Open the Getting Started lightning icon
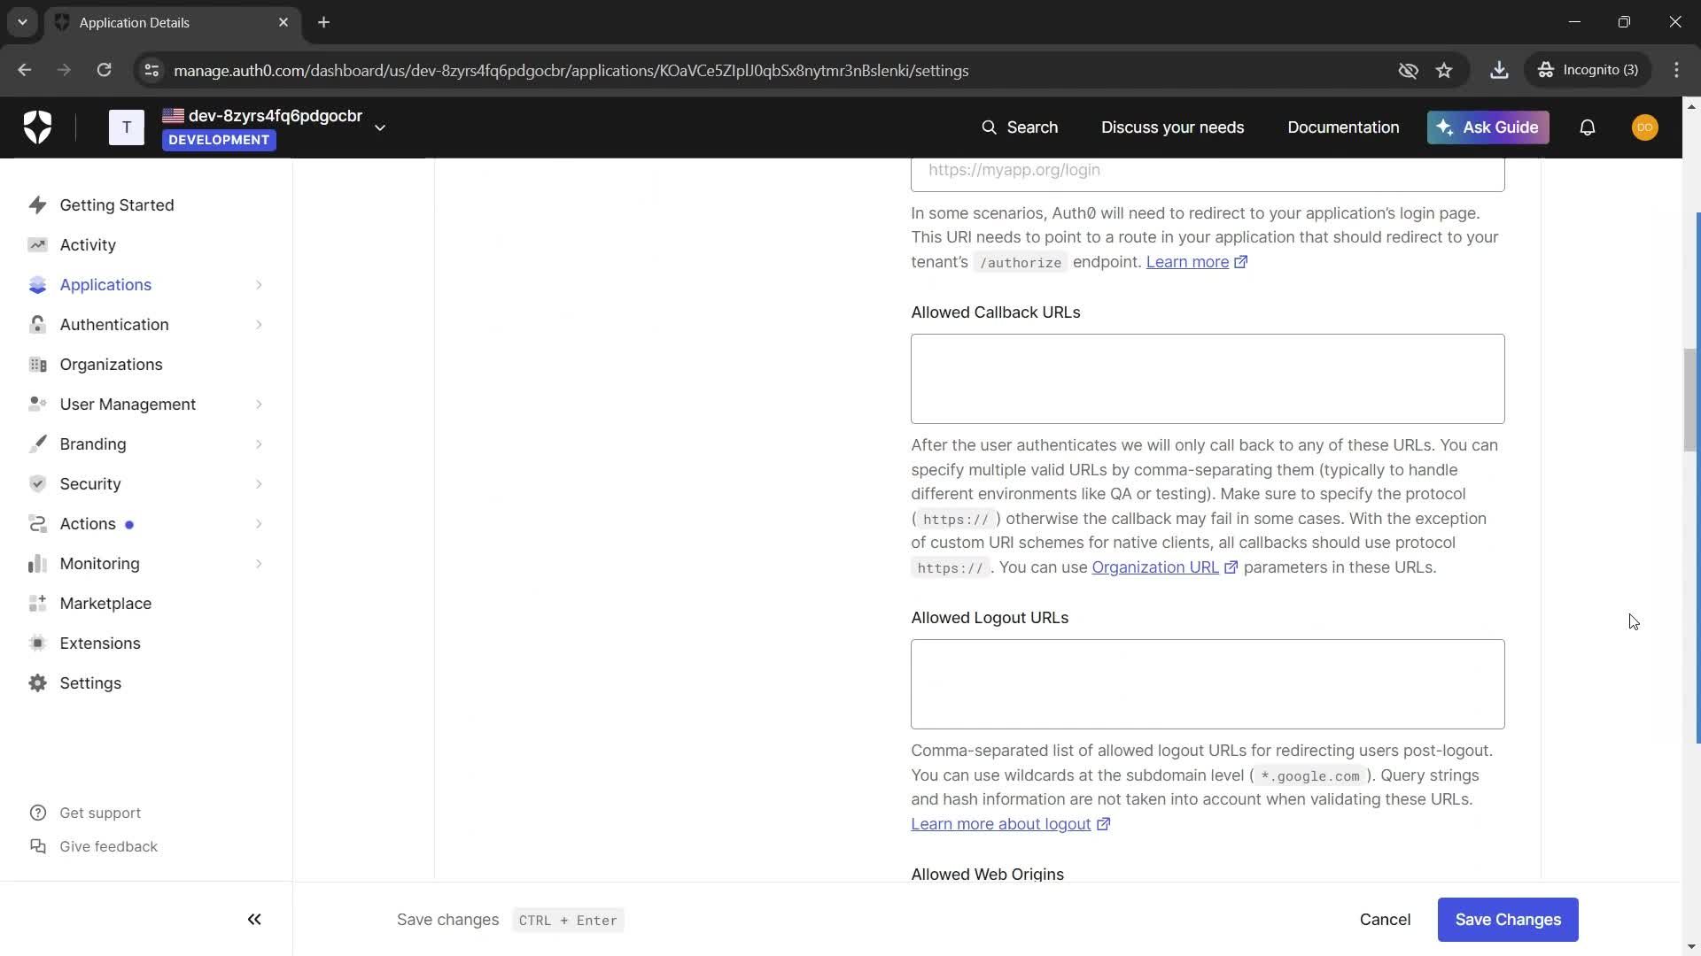Image resolution: width=1701 pixels, height=956 pixels. click(37, 205)
